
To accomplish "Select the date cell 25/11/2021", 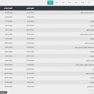I will point(9,30).
